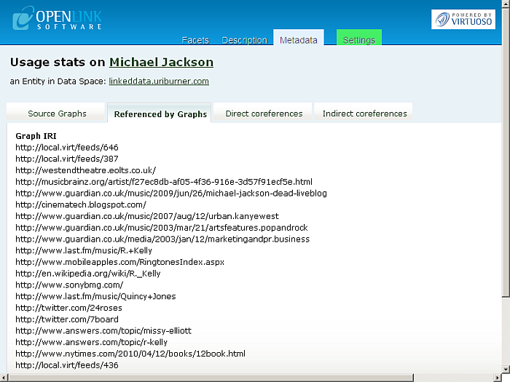This screenshot has height=382, width=510.
Task: Click the Powered by Virtuoso badge
Action: click(x=463, y=19)
